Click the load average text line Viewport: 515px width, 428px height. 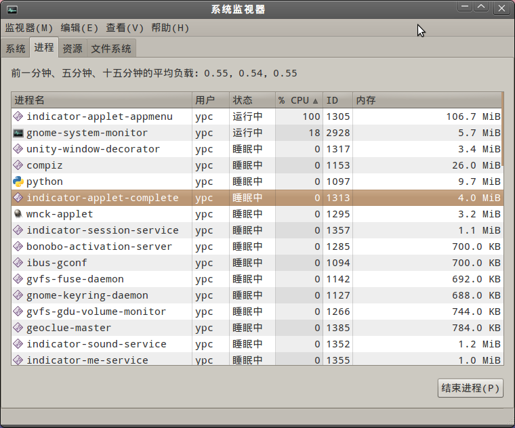tap(154, 73)
